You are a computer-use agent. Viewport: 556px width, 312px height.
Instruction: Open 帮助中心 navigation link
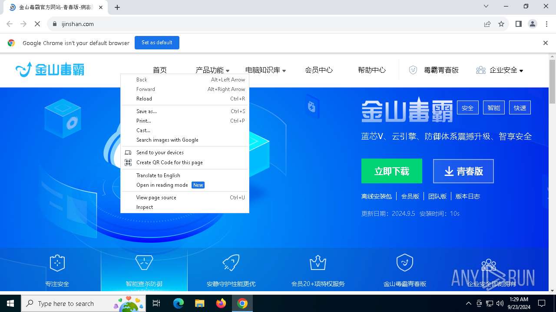point(372,70)
